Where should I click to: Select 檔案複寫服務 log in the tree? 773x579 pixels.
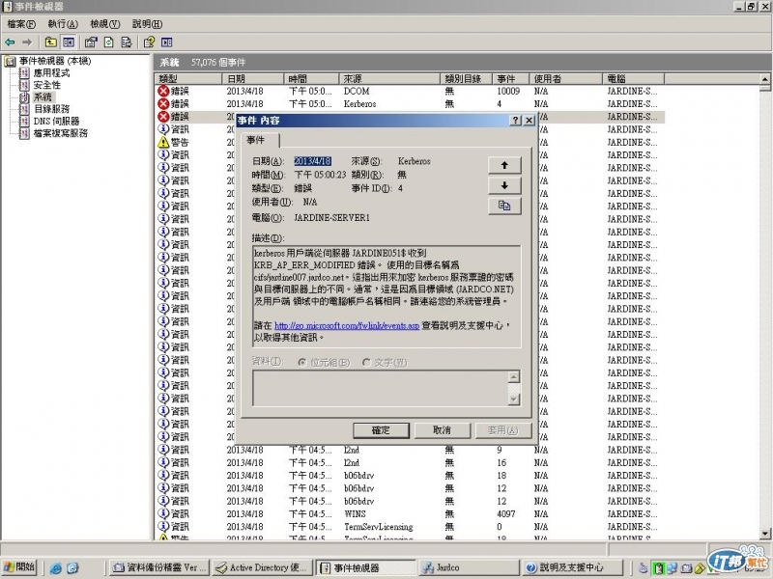click(60, 133)
